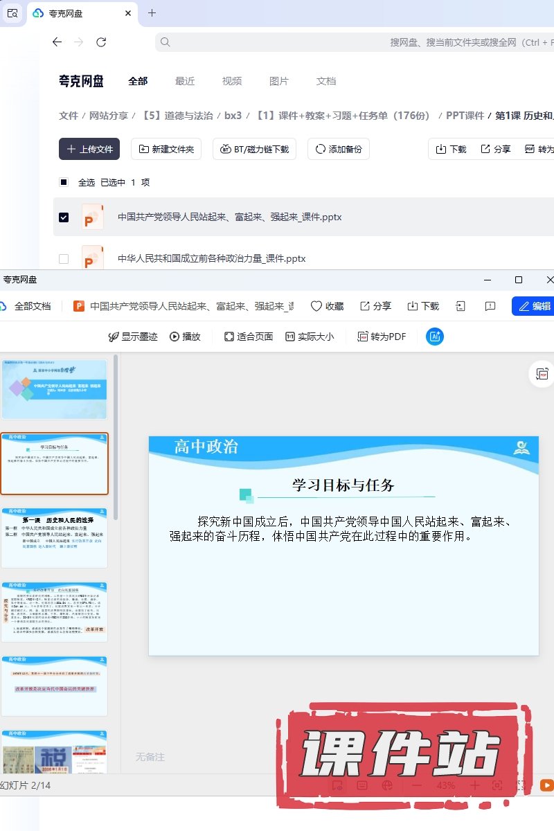Click the 新建文件夹 new folder button
This screenshot has height=831, width=554.
[x=167, y=149]
